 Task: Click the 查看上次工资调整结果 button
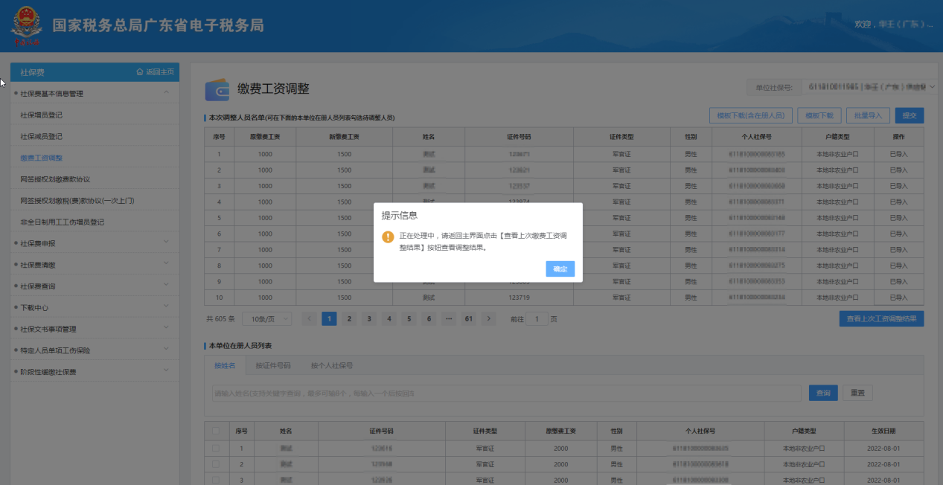[x=881, y=318]
